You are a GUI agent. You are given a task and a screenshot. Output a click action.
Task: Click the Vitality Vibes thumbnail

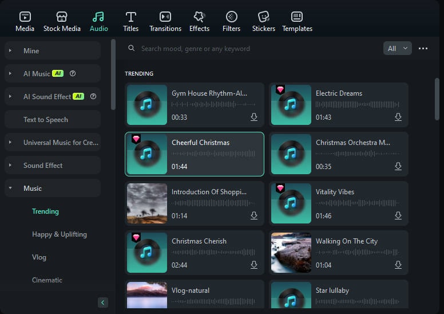tap(291, 203)
